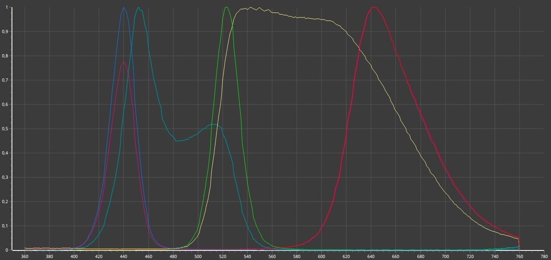Click the 780 label on the x-axis
The image size is (551, 260).
click(x=544, y=256)
